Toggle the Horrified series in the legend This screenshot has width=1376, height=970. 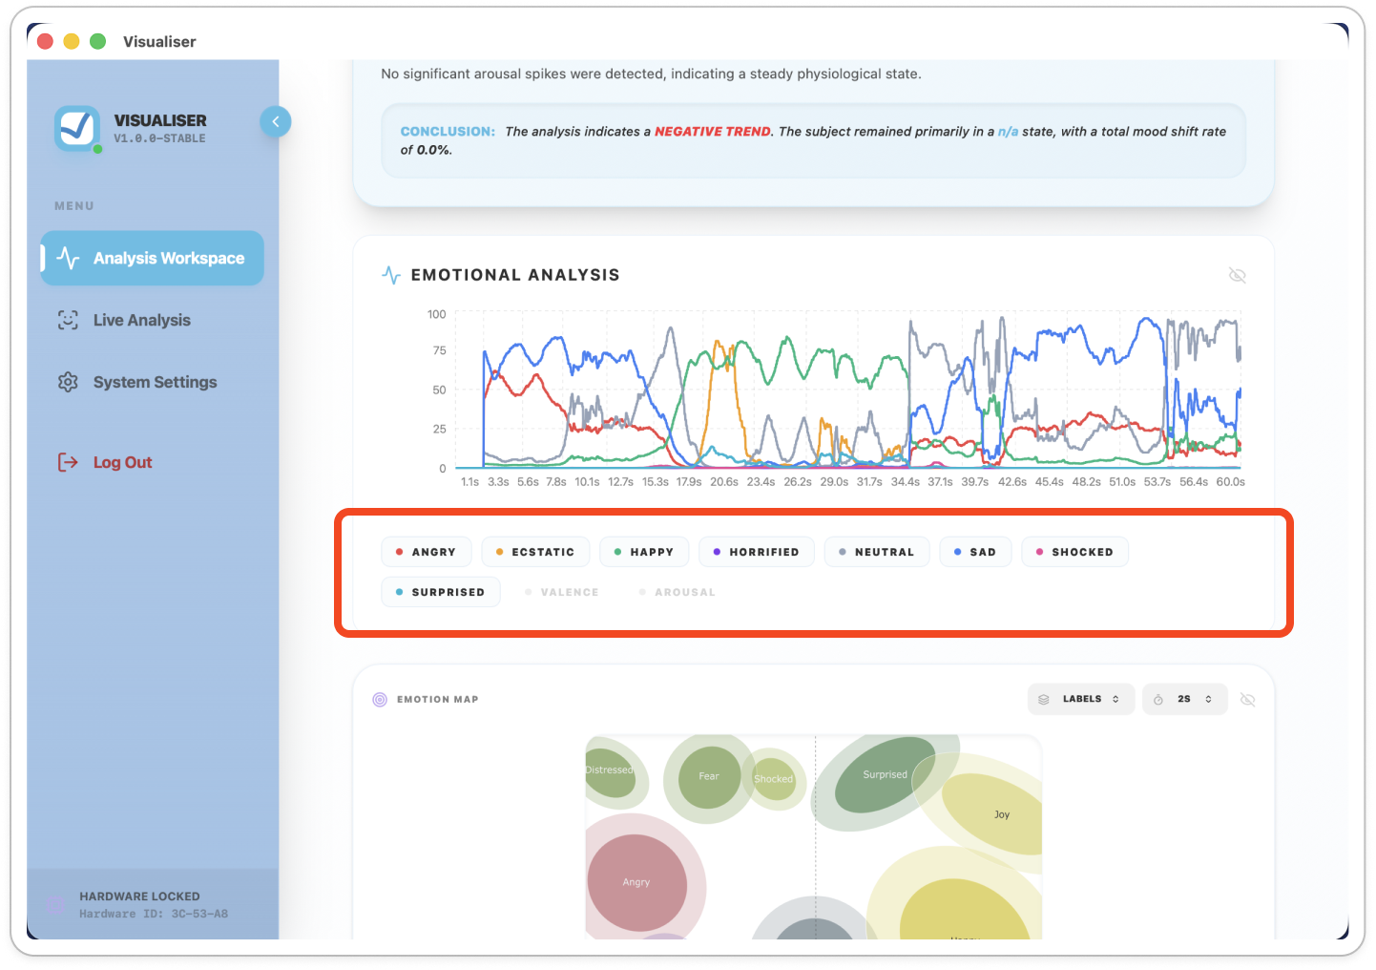coord(757,552)
